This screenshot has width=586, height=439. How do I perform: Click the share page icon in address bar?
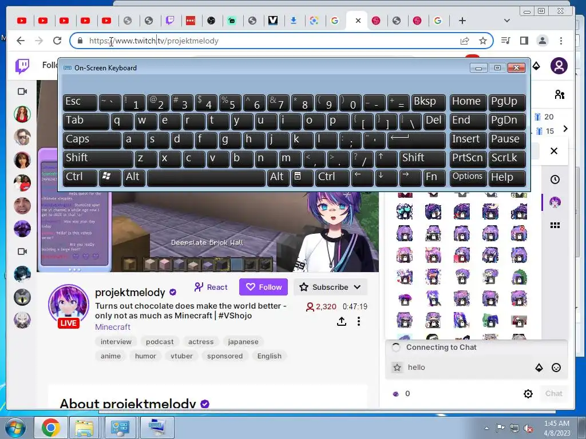(x=465, y=41)
